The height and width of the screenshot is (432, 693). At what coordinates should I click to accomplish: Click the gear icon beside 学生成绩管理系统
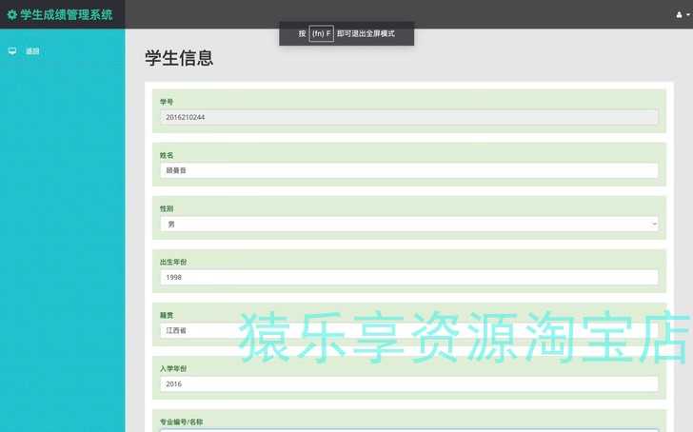click(x=12, y=14)
